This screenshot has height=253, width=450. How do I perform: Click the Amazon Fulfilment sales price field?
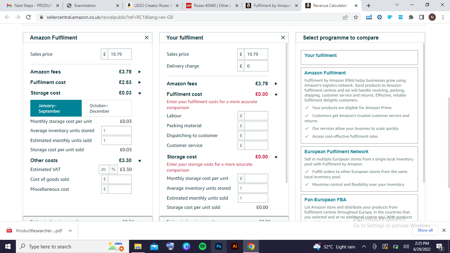(x=120, y=54)
